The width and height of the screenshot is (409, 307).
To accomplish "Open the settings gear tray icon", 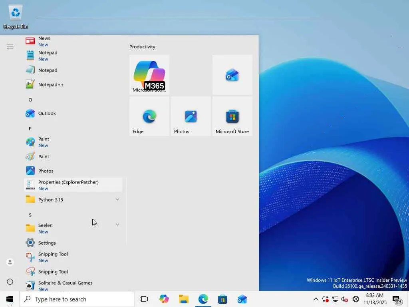I will click(x=356, y=299).
